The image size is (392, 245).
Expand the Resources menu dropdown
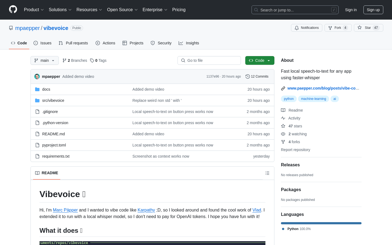click(89, 10)
